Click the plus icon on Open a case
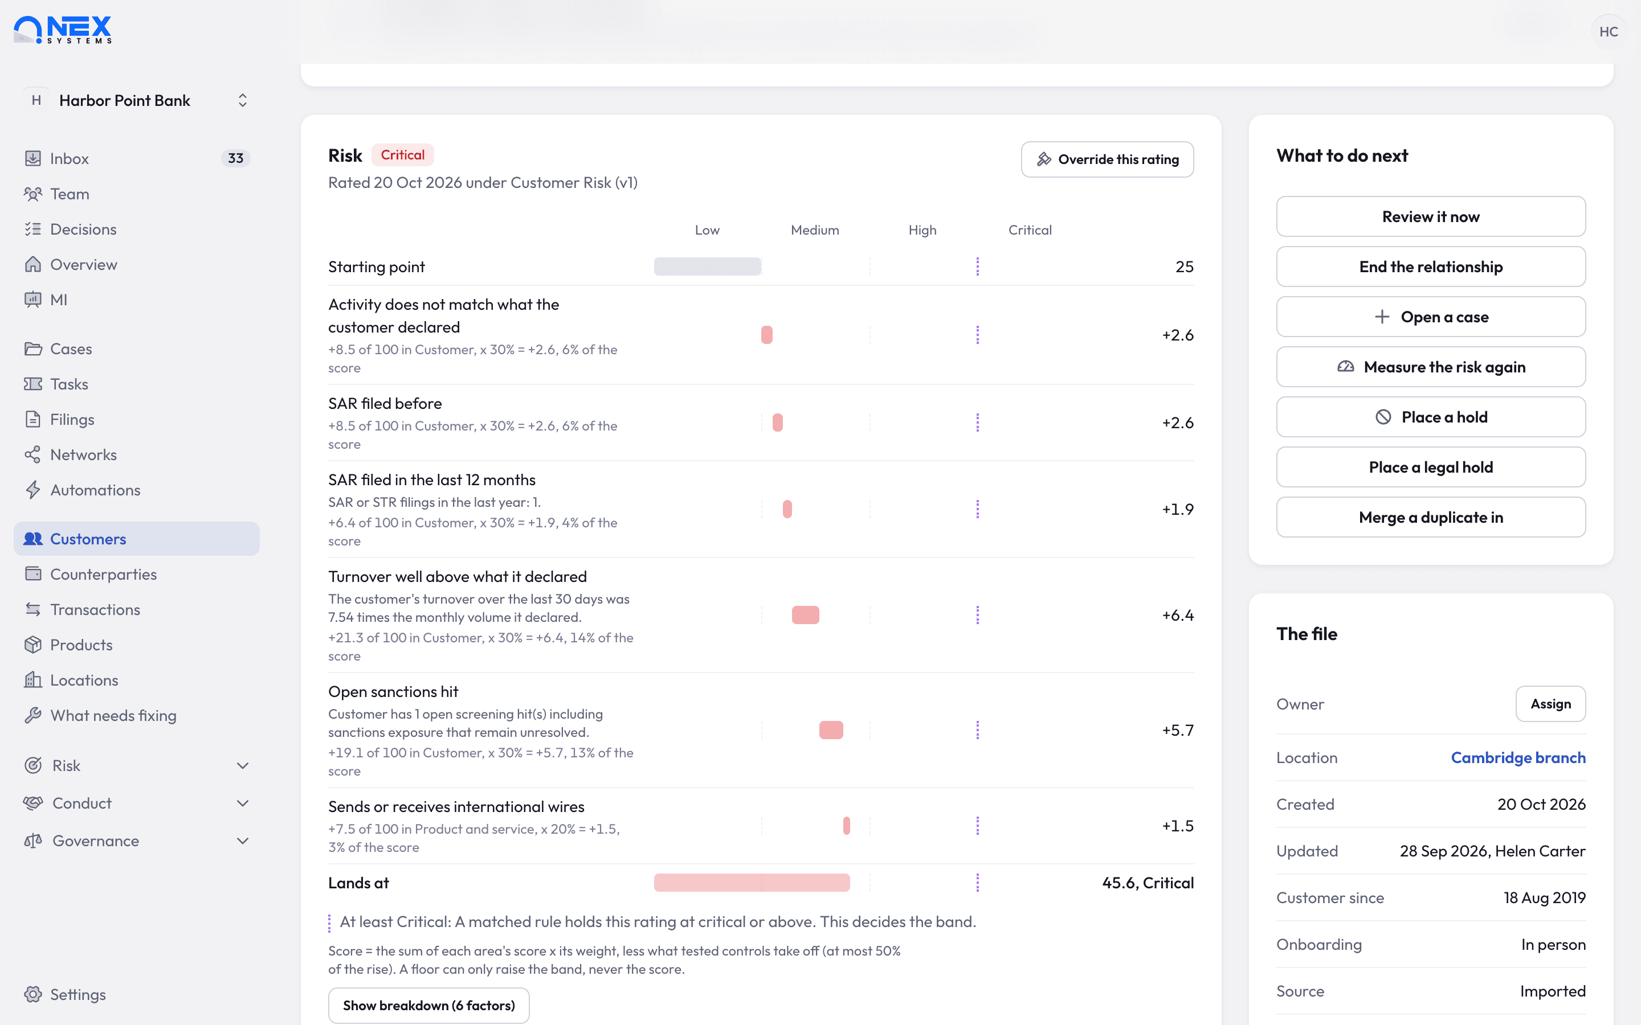Screen dimensions: 1641x1025 (1382, 317)
